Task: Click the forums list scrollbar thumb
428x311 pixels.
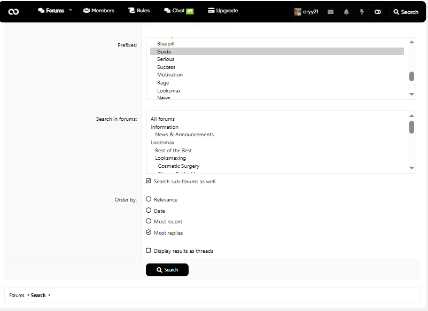Action: [411, 127]
